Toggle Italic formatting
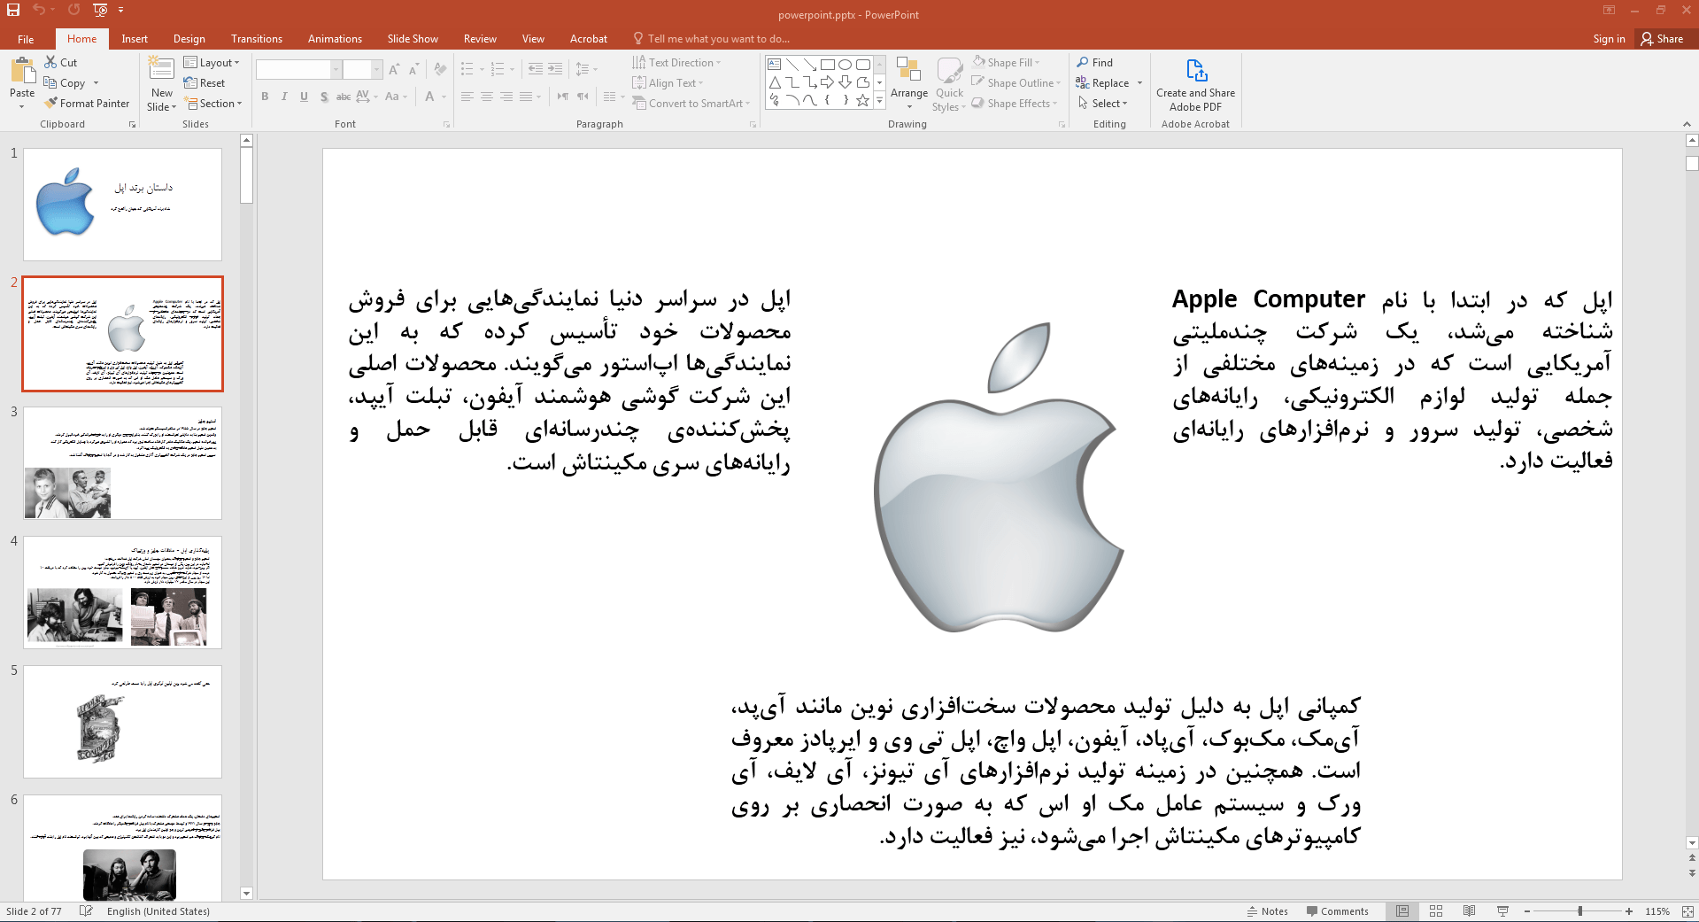1699x922 pixels. click(284, 97)
